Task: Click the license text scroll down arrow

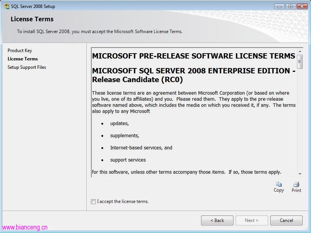Action: [x=300, y=174]
